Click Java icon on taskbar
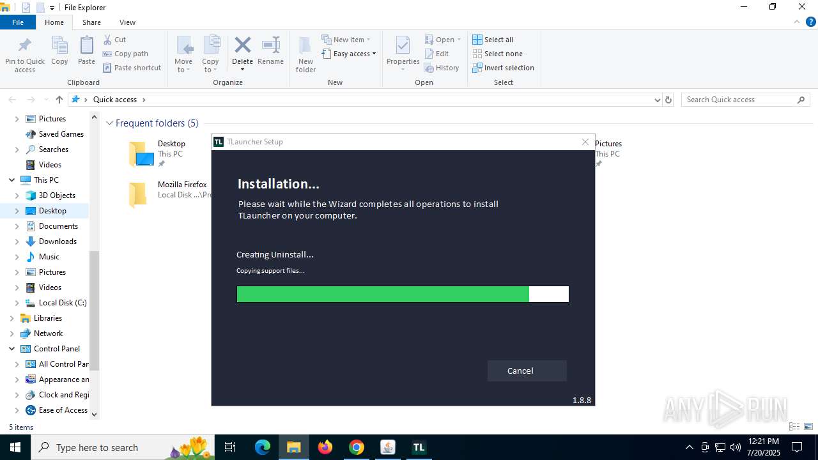 click(x=387, y=447)
